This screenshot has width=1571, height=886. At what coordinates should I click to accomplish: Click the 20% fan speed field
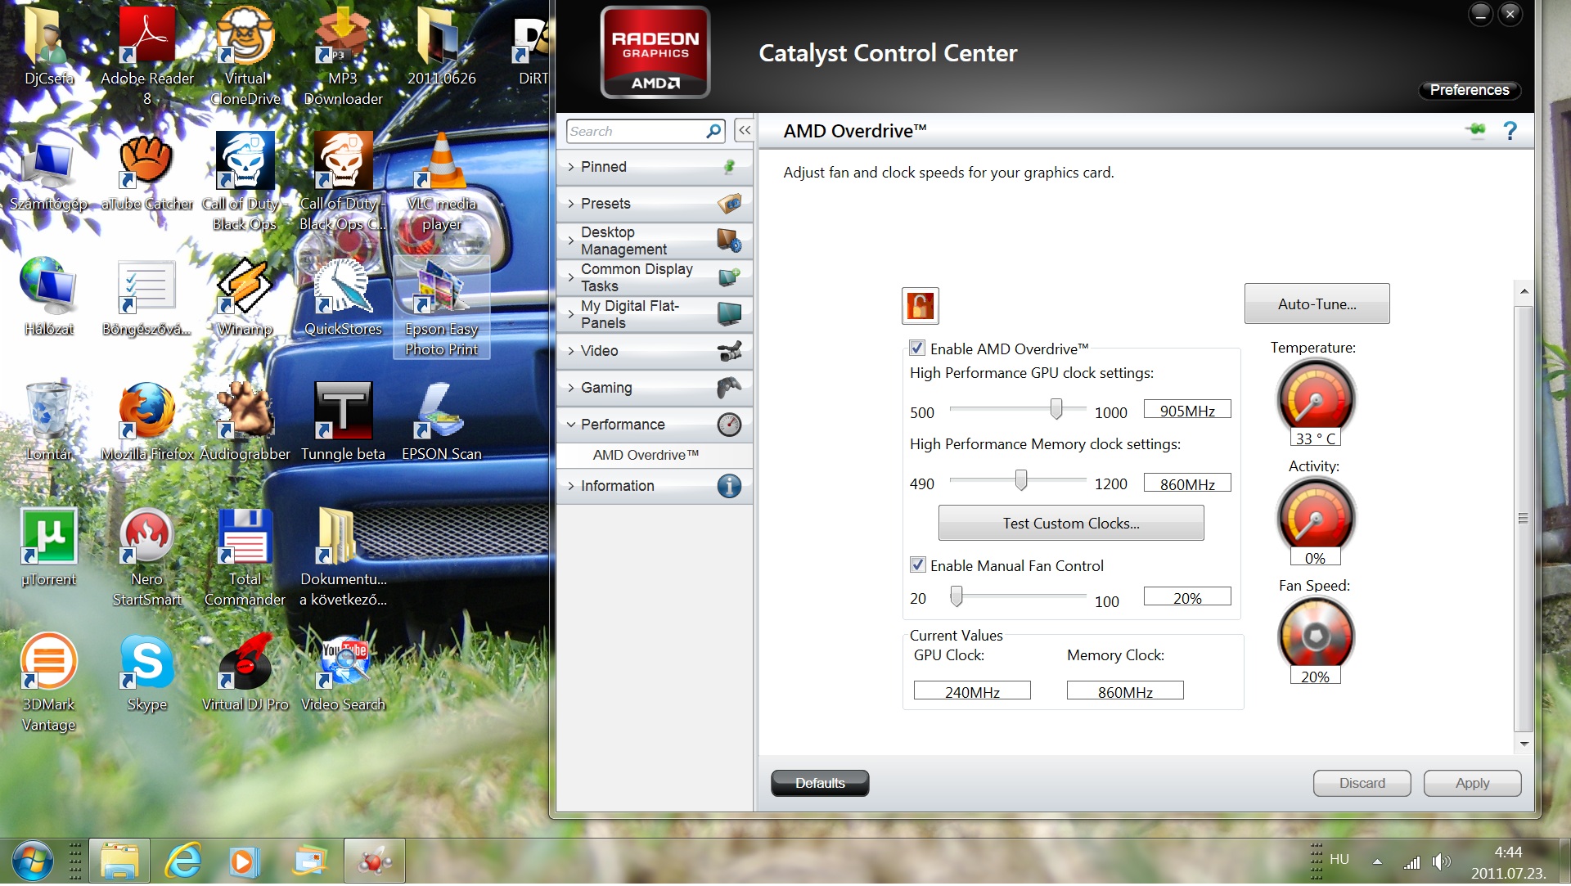click(x=1187, y=597)
